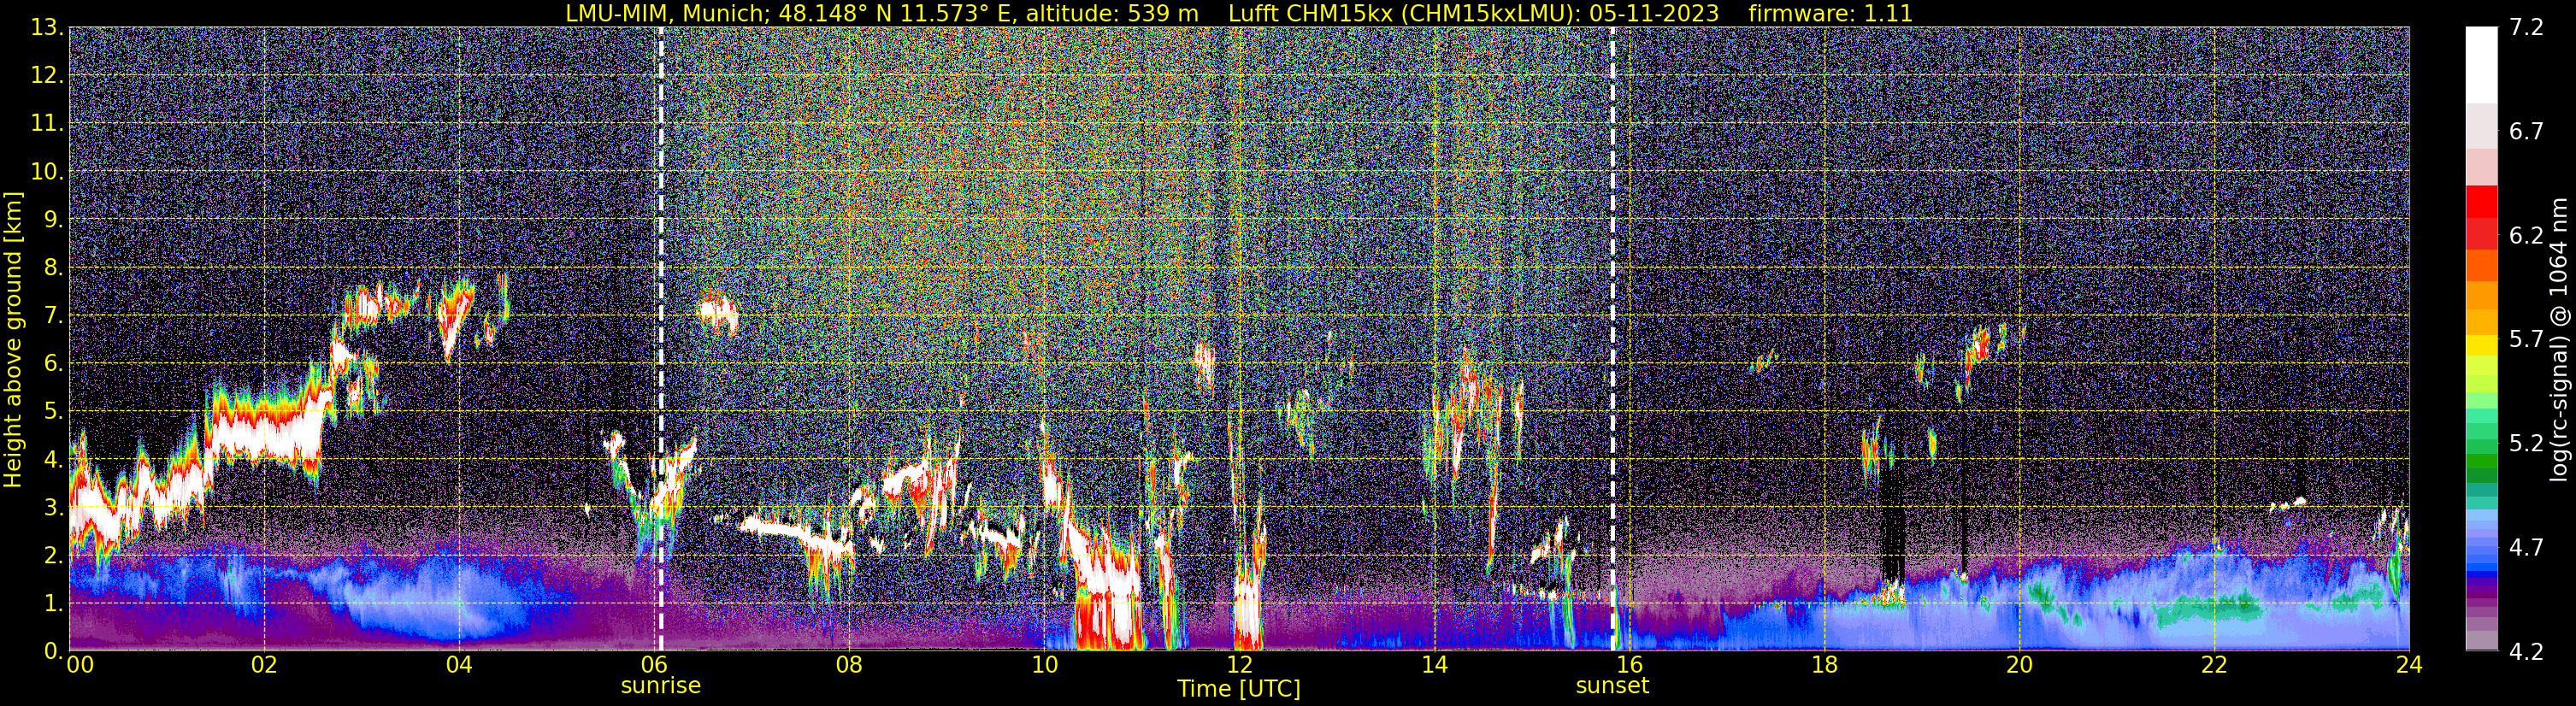Click the colorbar tick value 4.2
The image size is (2576, 706).
coord(2526,651)
